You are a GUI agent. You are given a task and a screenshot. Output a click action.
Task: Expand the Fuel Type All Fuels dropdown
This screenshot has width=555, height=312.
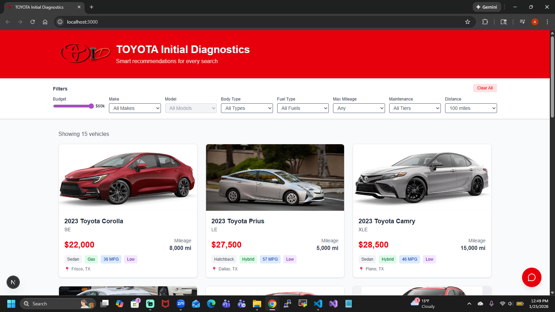tap(303, 108)
